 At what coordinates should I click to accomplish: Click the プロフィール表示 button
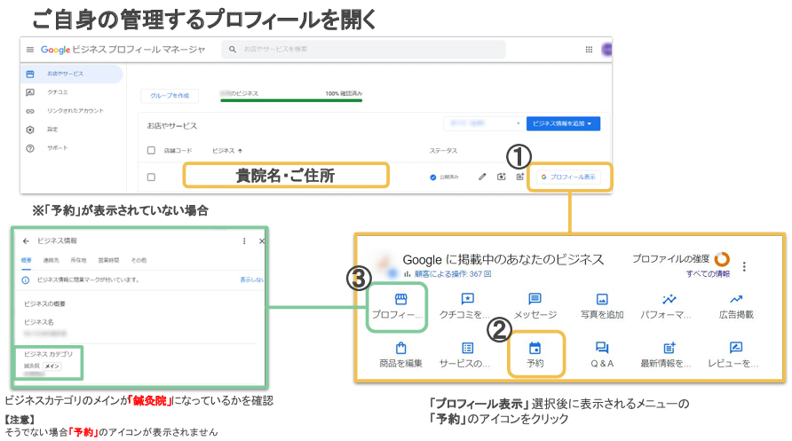(569, 177)
